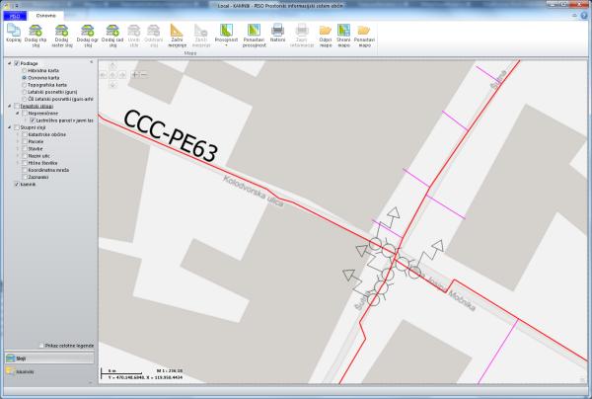Screen dimensions: 592x399
Task: Expand the Katastrske občine layer node
Action: [17, 134]
